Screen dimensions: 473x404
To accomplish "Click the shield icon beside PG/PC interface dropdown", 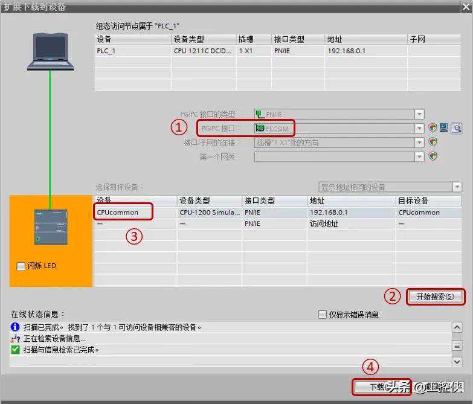I will click(433, 128).
